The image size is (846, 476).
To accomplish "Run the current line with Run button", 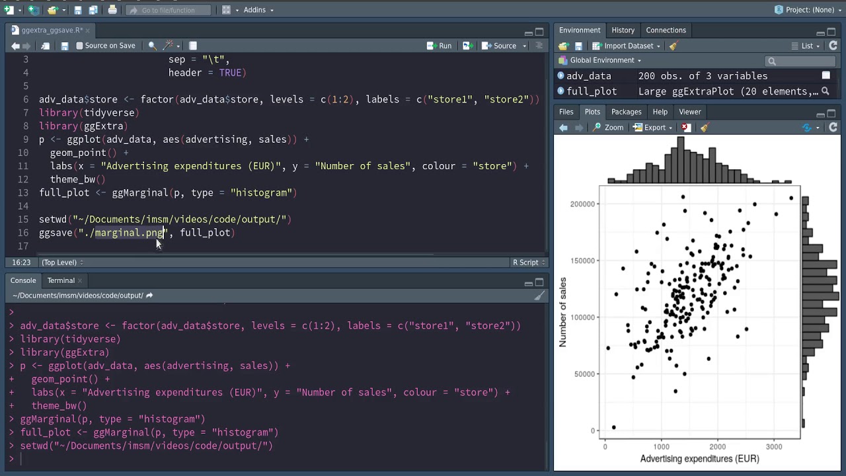I will click(439, 46).
